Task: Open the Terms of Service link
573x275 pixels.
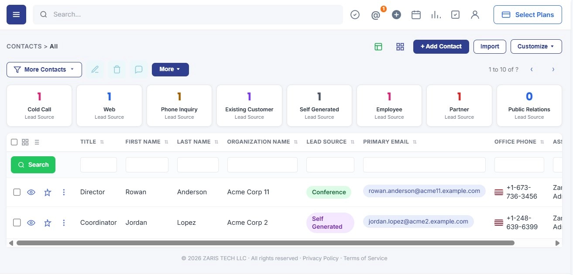Action: [x=365, y=258]
